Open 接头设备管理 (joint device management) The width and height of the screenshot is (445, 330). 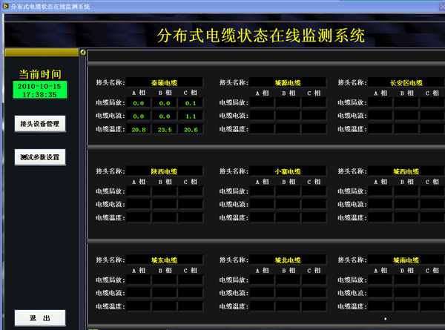(x=39, y=123)
